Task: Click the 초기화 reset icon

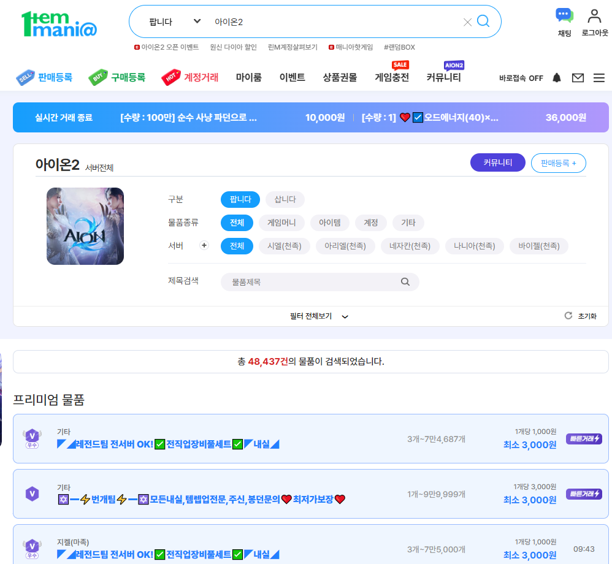Action: click(568, 316)
